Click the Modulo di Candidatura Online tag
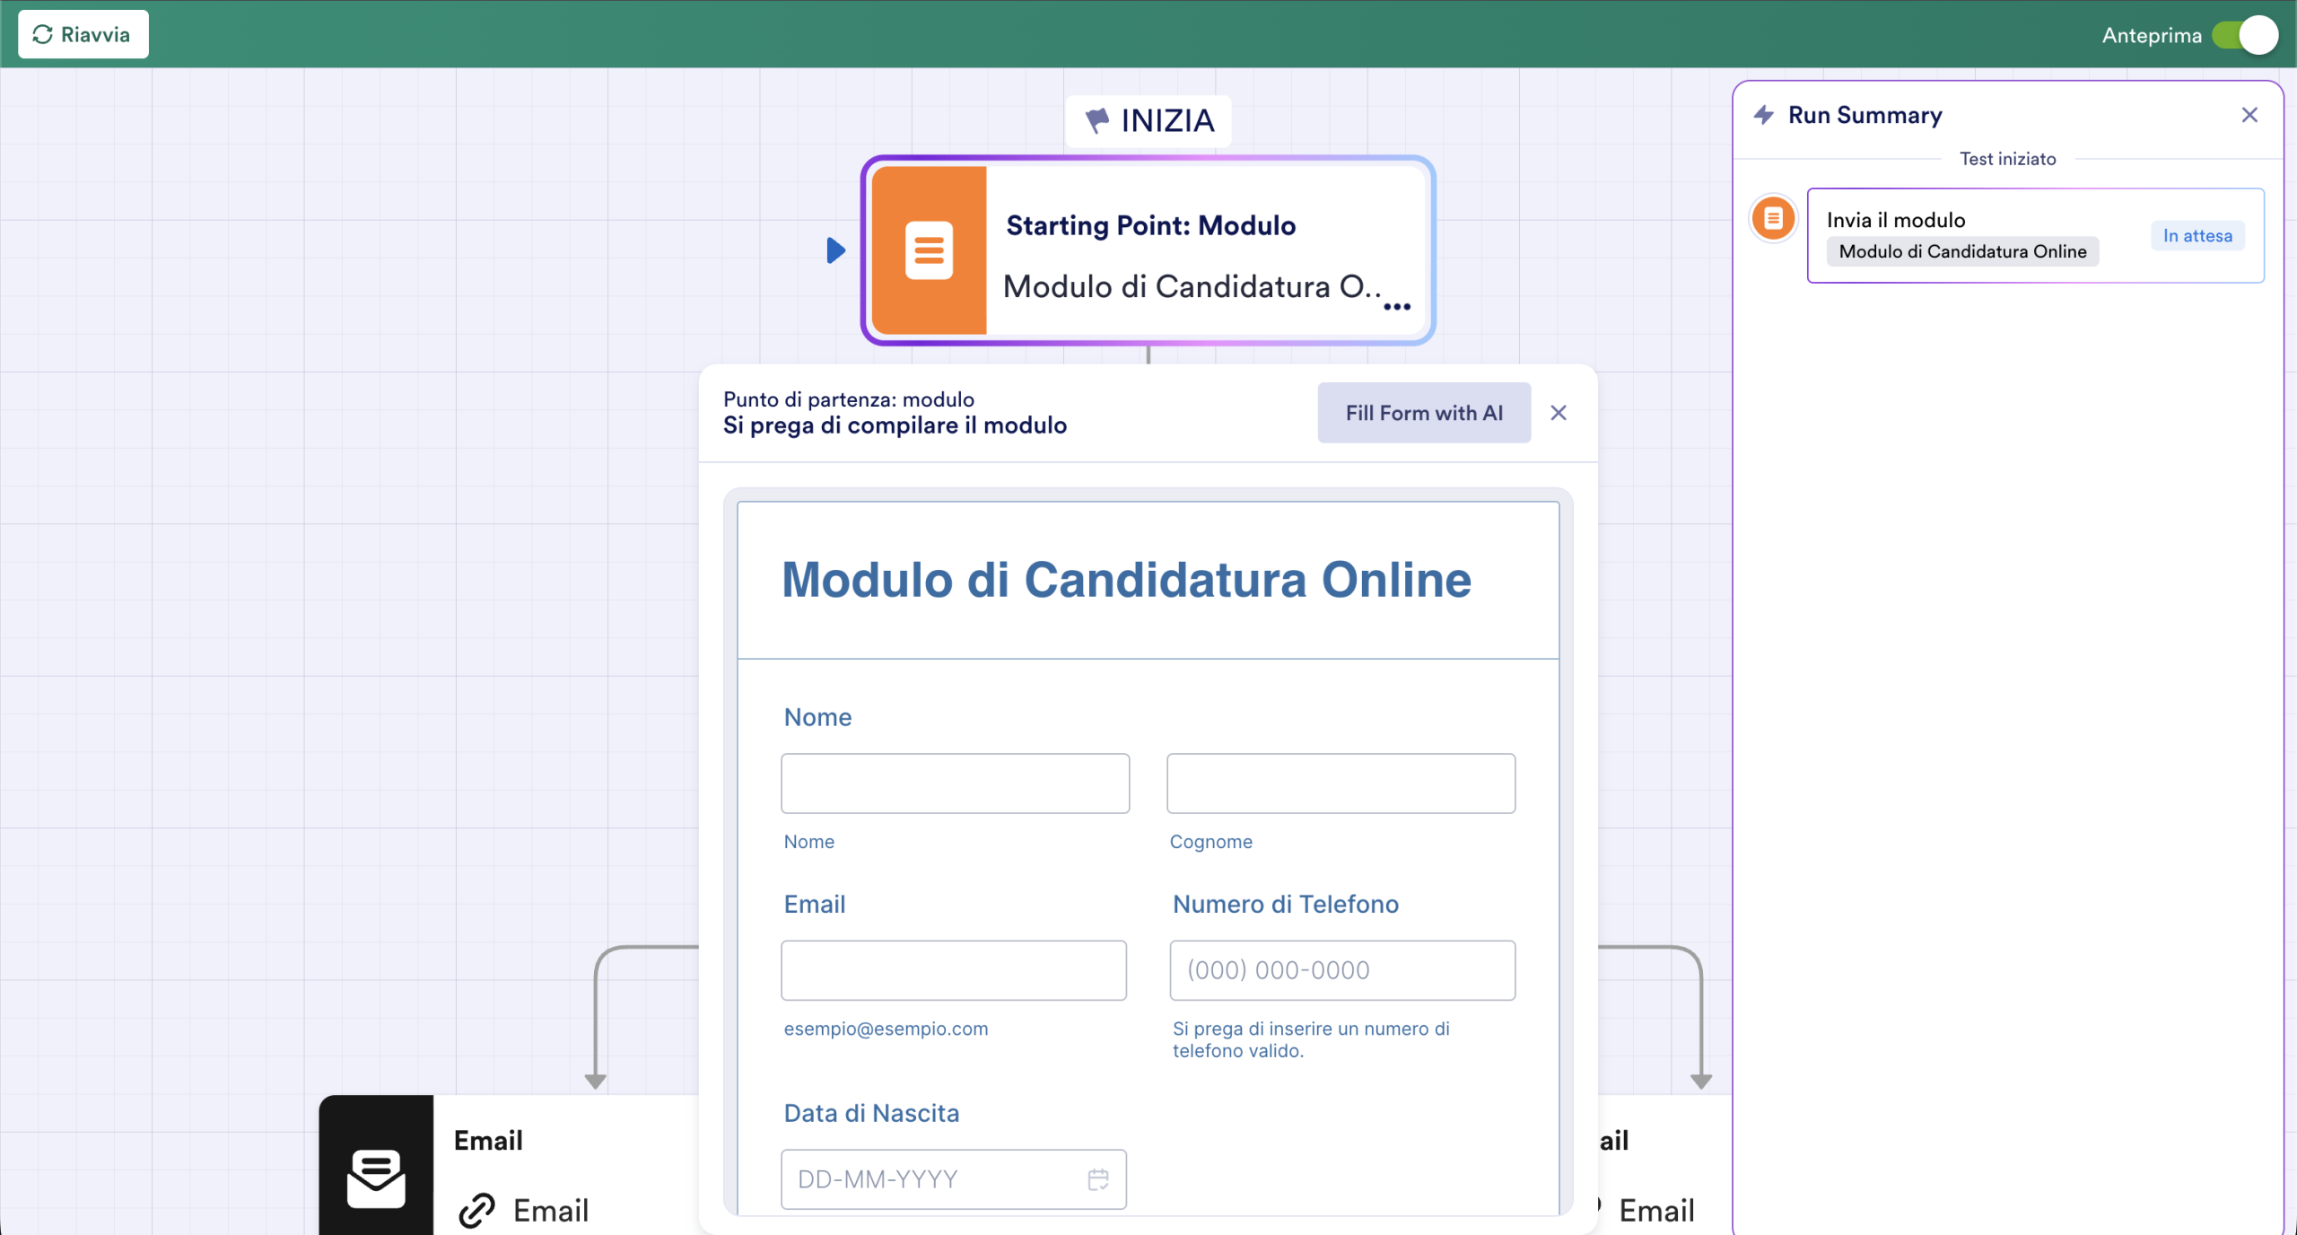The height and width of the screenshot is (1235, 2297). pos(1962,251)
